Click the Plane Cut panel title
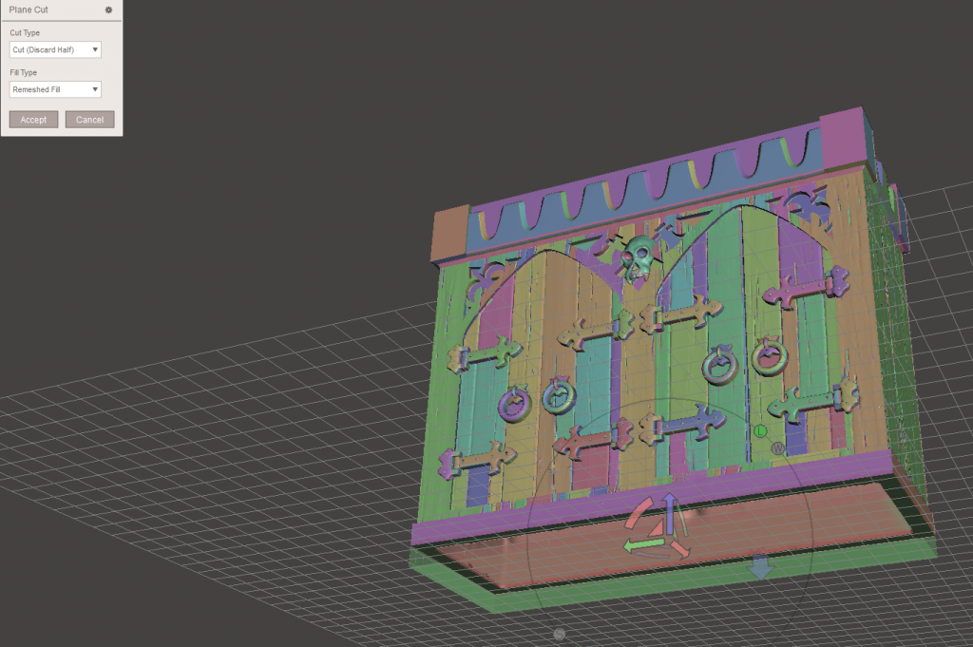This screenshot has width=973, height=647. [x=29, y=10]
